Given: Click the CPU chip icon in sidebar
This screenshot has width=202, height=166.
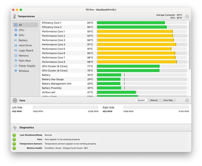Looking at the screenshot, I should coord(16,30).
